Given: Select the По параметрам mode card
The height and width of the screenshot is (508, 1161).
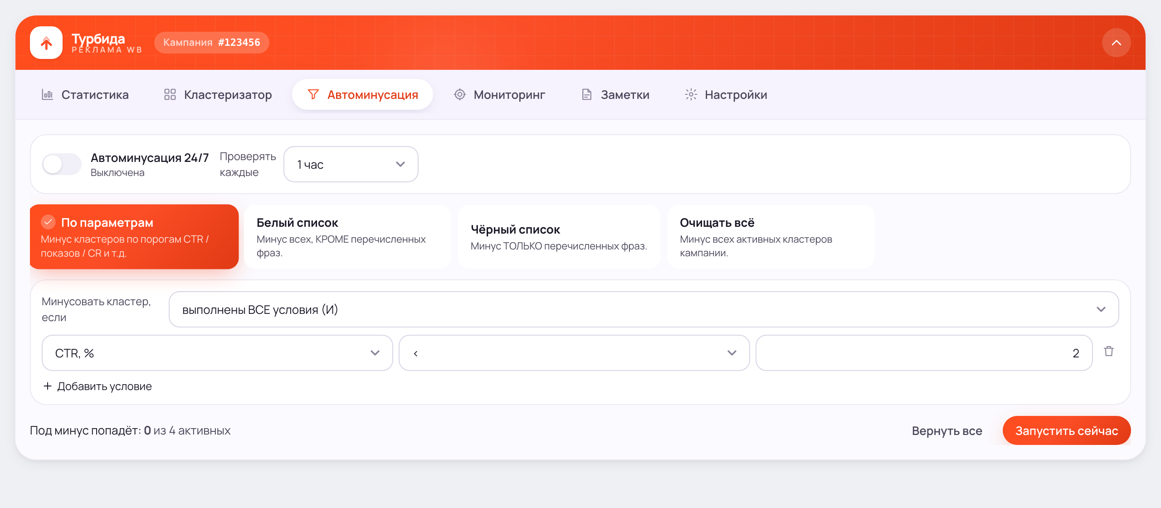Looking at the screenshot, I should 134,237.
